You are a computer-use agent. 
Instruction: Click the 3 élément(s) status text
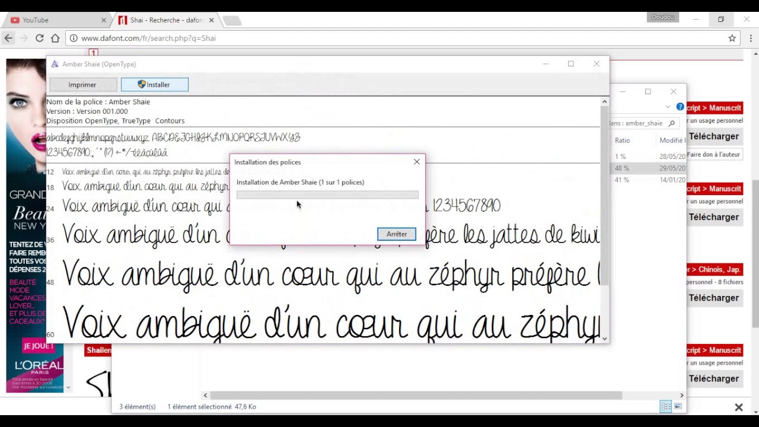(138, 407)
